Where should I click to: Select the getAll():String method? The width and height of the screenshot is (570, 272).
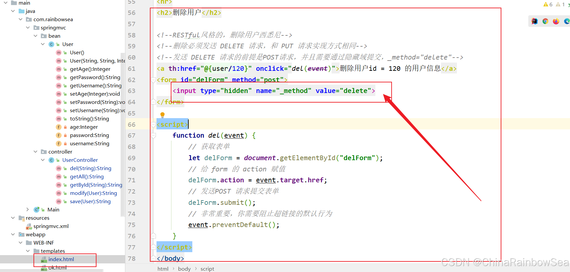click(87, 177)
